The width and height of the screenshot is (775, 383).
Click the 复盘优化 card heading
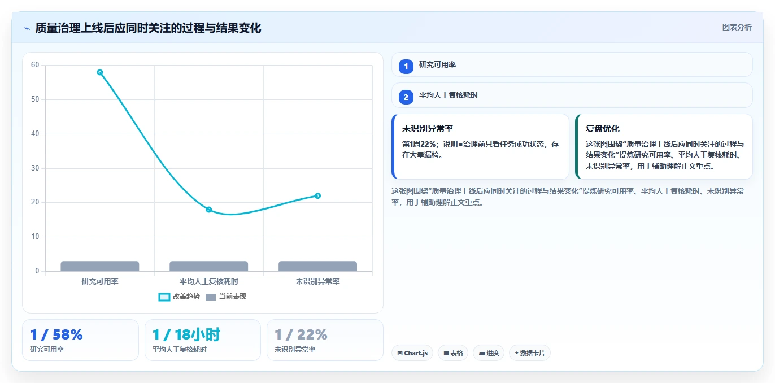603,129
